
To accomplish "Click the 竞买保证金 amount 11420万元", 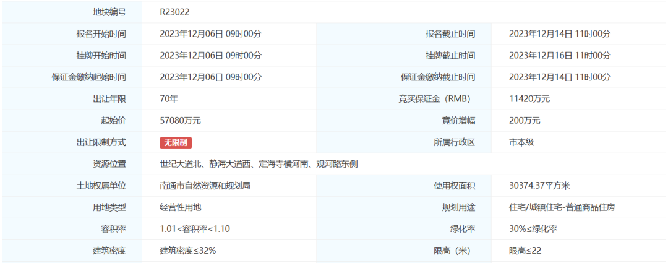I will coord(529,99).
